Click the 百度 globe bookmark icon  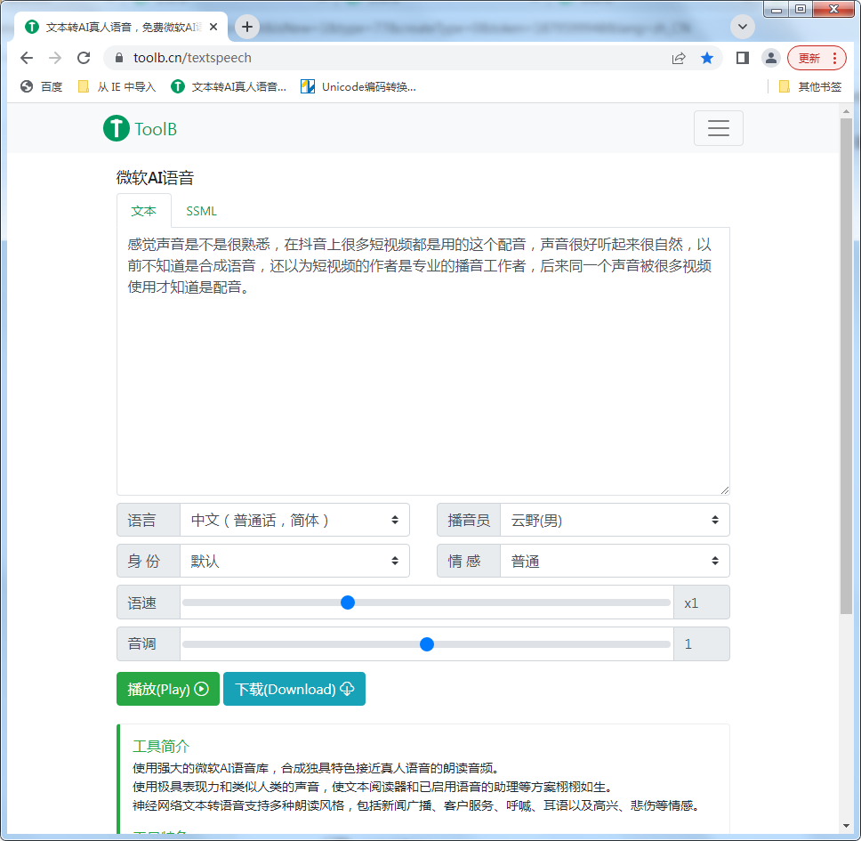click(x=27, y=86)
